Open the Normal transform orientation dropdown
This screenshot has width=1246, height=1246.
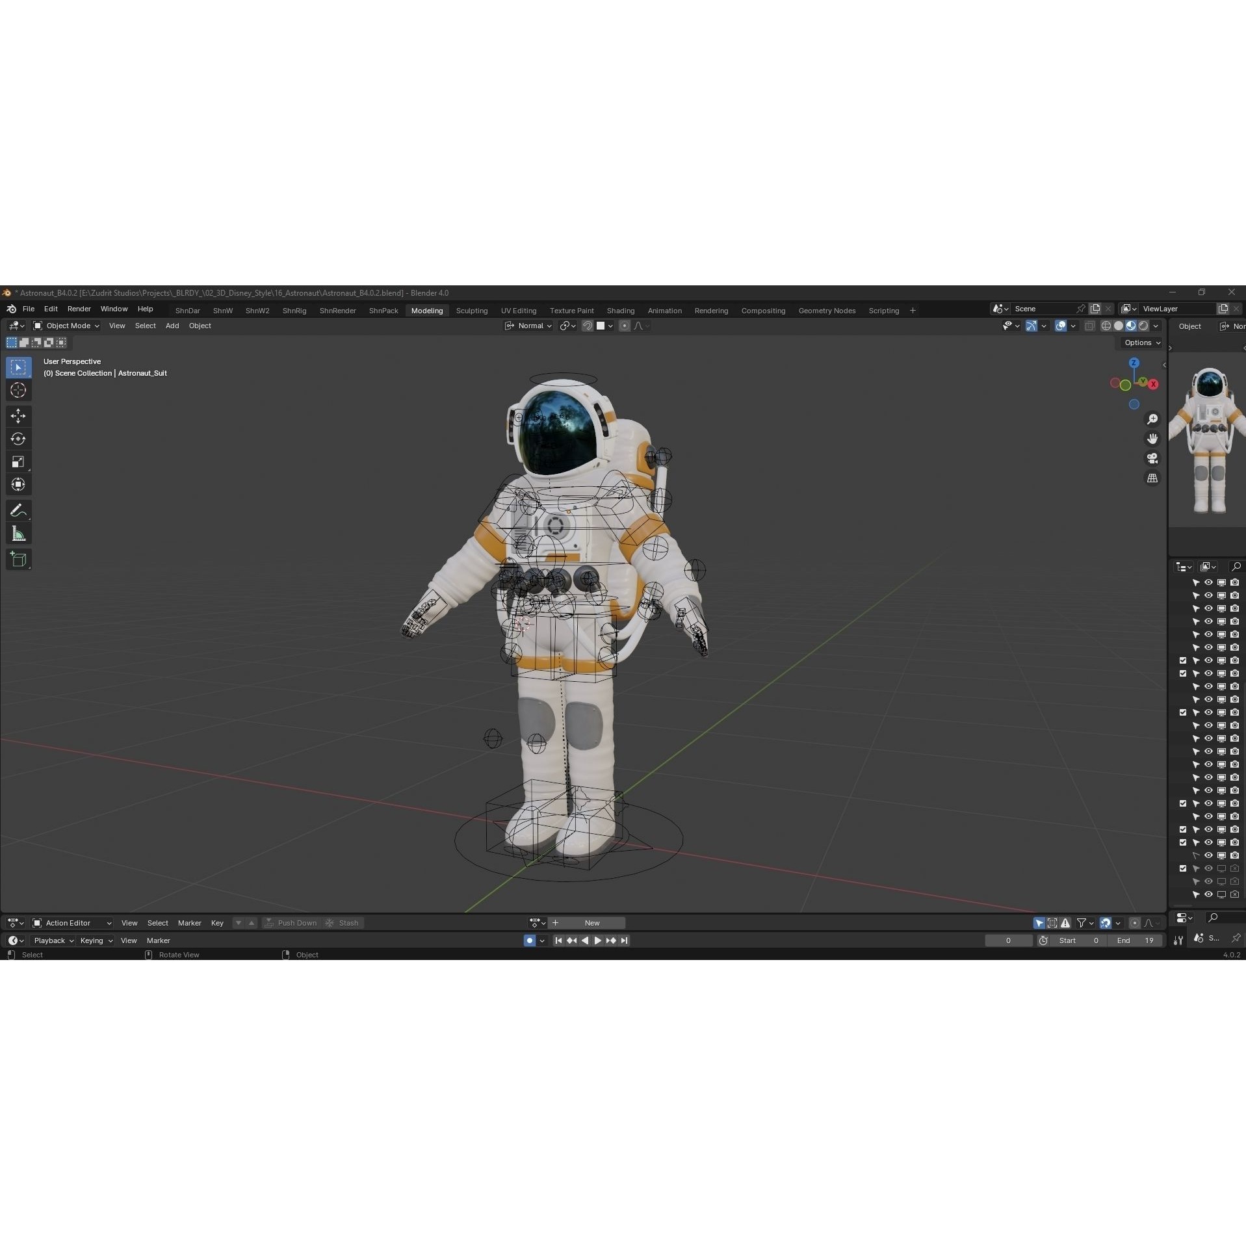pos(528,326)
